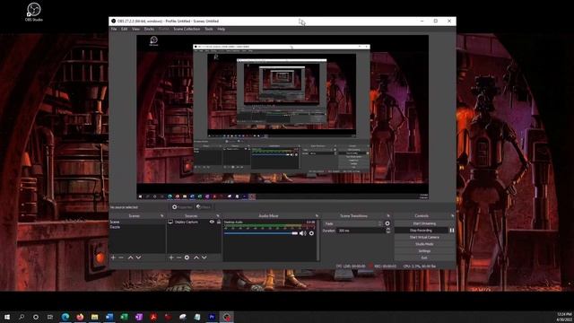Open Task View on the taskbar

click(x=50, y=317)
